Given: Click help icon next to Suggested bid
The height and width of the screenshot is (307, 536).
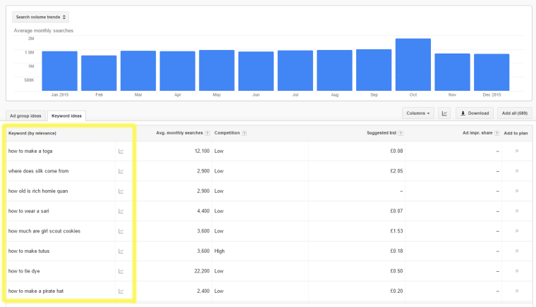Looking at the screenshot, I should [401, 133].
